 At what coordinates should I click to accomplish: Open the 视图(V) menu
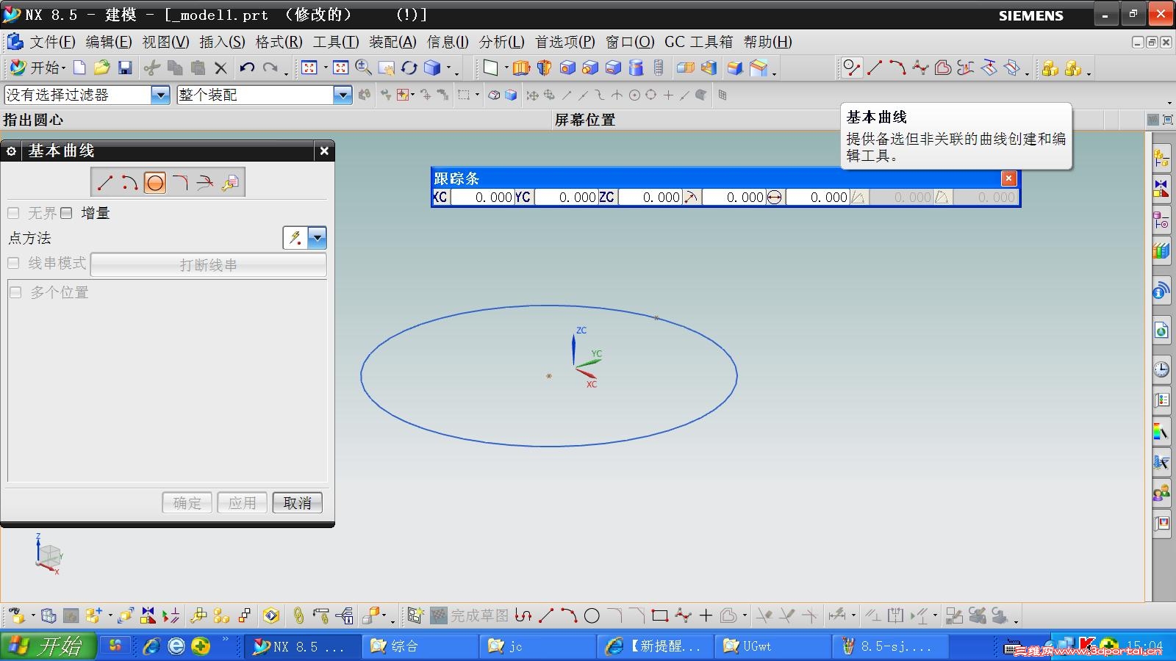(x=165, y=42)
